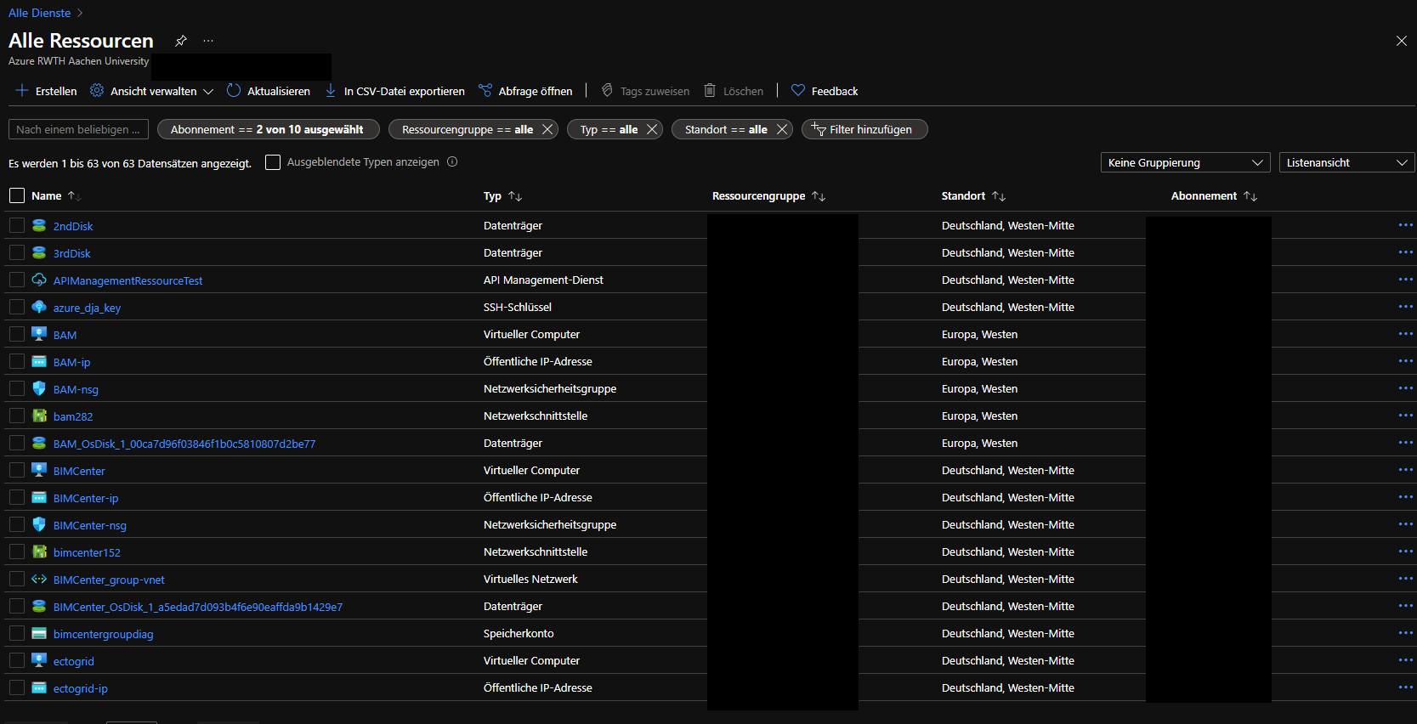Screen dimensions: 1417x724
Task: Click the Aktualisieren refresh icon
Action: click(234, 91)
